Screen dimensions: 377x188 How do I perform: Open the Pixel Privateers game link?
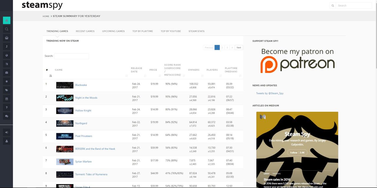click(x=84, y=136)
